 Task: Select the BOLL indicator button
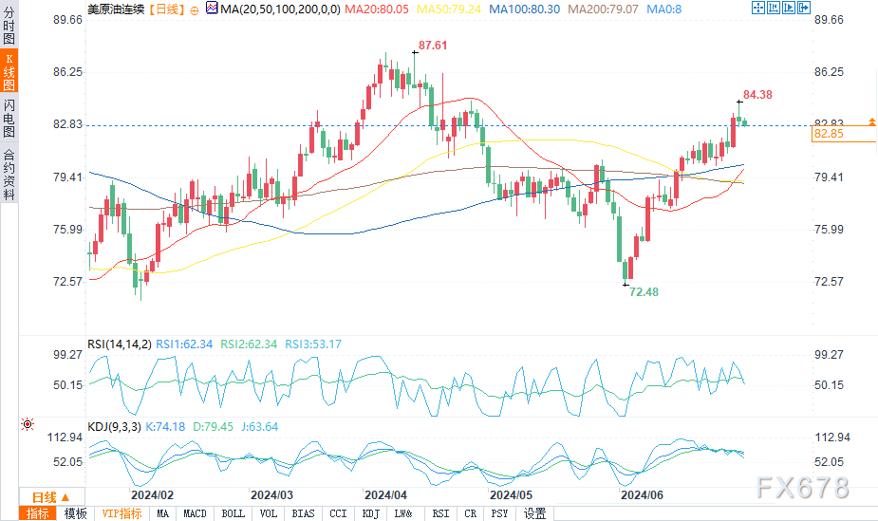coord(233,513)
